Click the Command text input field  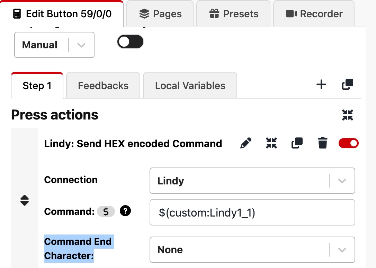coord(252,213)
